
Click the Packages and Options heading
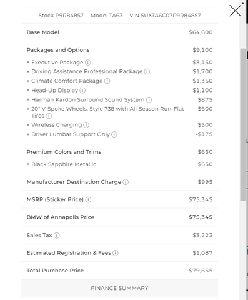58,50
